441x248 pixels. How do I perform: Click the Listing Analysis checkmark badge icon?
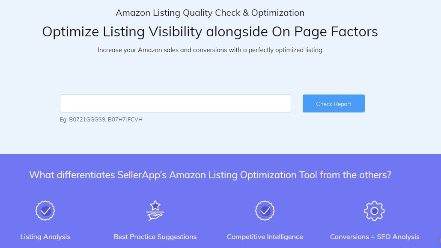(x=45, y=210)
